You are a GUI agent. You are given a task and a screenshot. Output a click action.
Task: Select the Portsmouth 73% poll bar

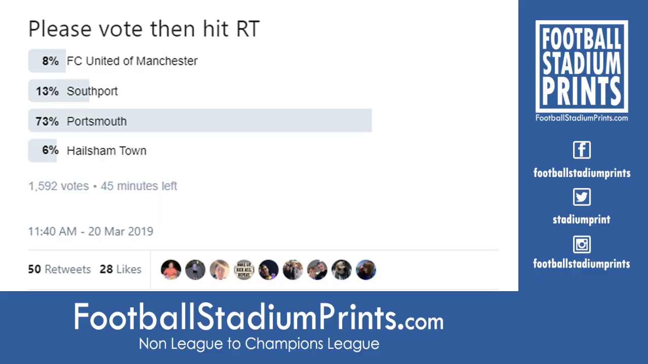click(200, 121)
